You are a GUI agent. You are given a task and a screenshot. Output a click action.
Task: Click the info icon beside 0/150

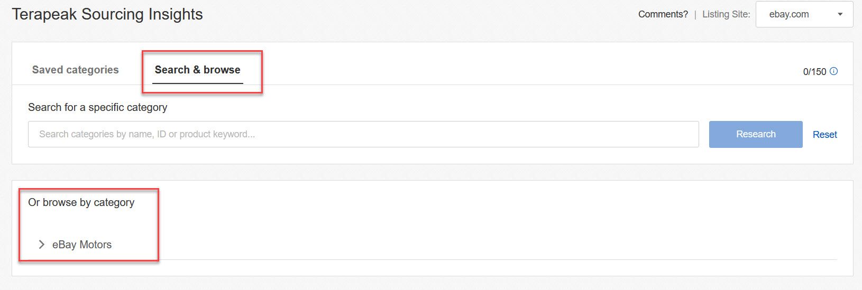click(x=833, y=71)
